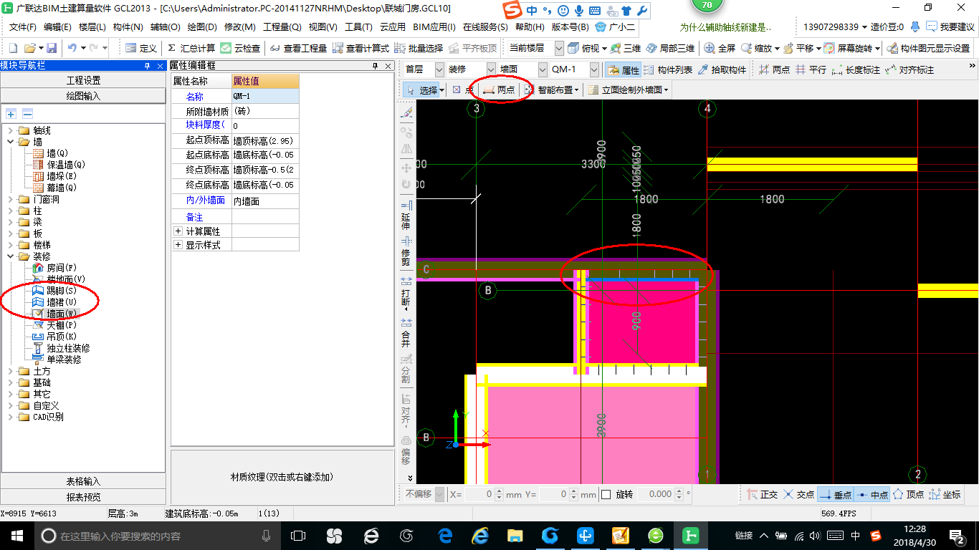
Task: Open the 视图(V) menu
Action: (323, 27)
